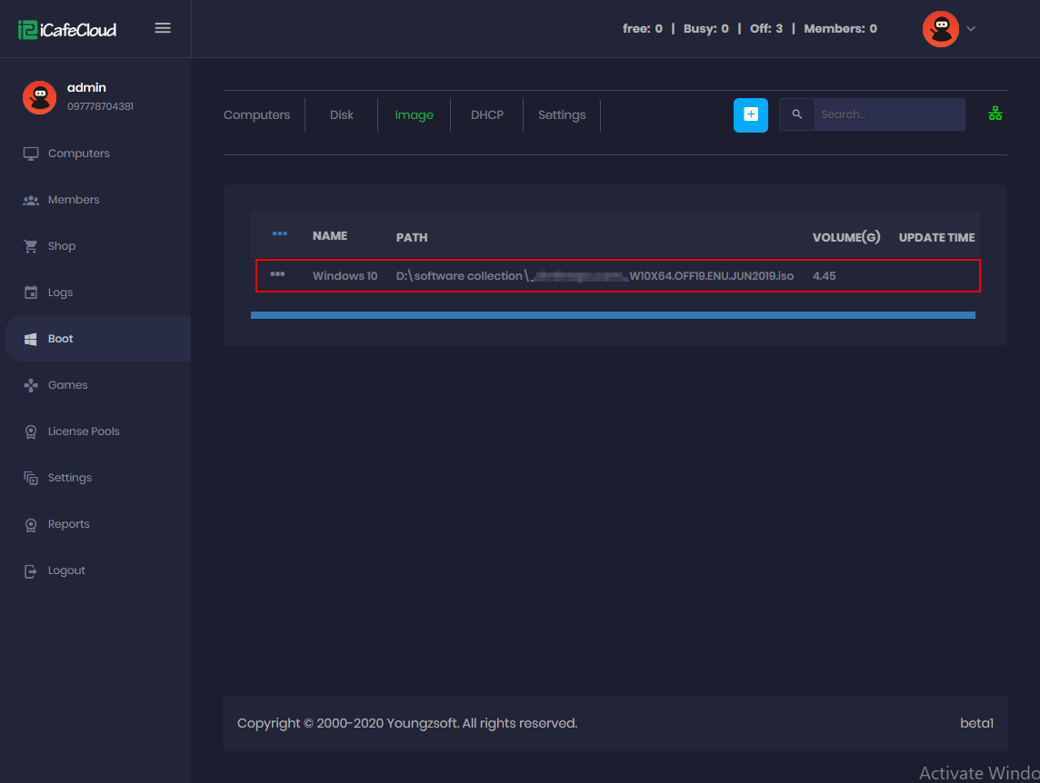Viewport: 1040px width, 783px height.
Task: Click the blue add image button
Action: point(750,114)
